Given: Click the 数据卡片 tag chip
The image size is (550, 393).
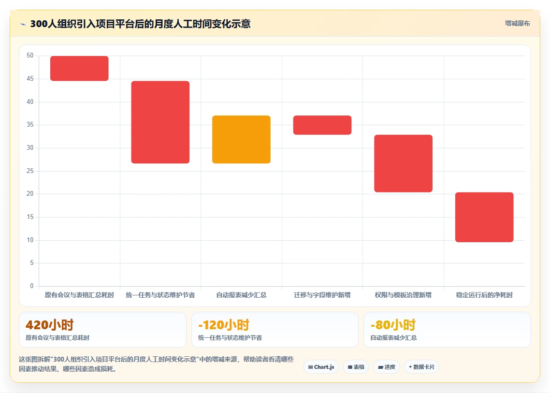Looking at the screenshot, I should coord(421,367).
